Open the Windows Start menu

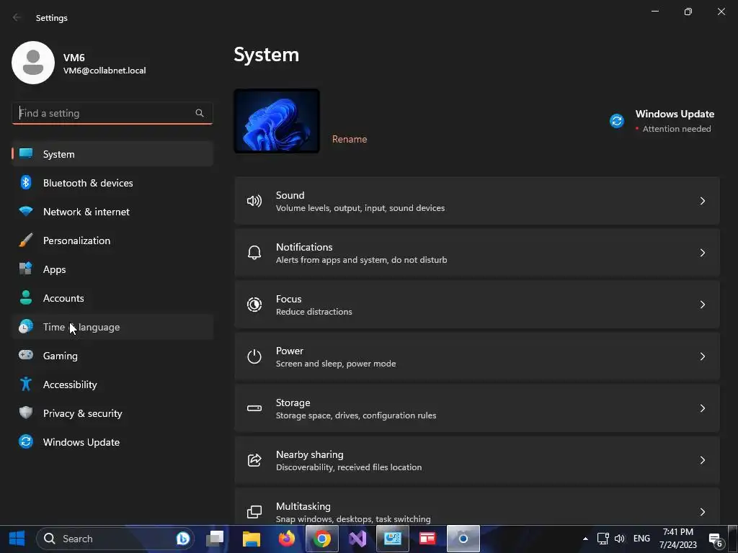[17, 539]
